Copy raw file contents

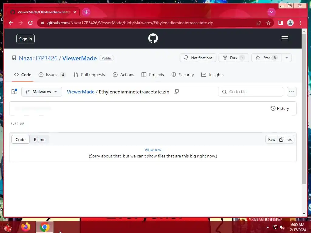(282, 139)
